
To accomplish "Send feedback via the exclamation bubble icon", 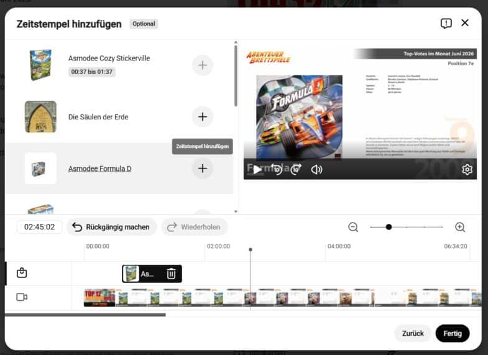I will pos(446,24).
